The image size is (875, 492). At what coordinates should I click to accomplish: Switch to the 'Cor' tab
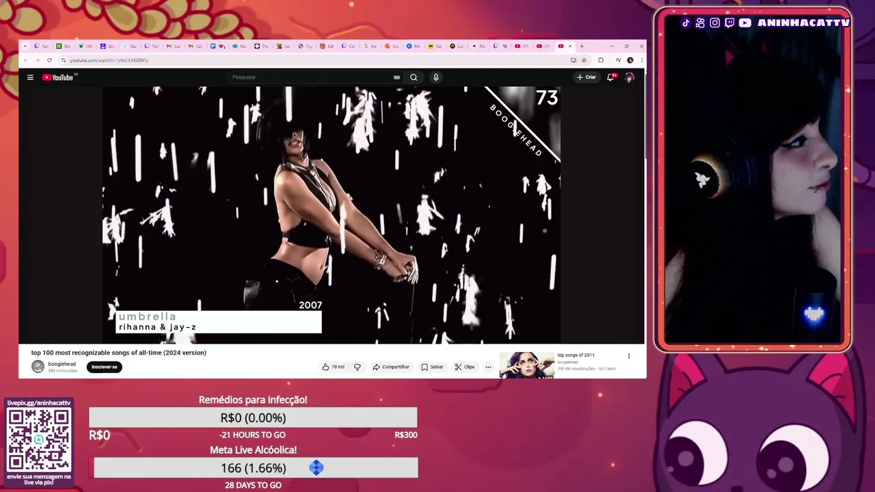(x=349, y=46)
